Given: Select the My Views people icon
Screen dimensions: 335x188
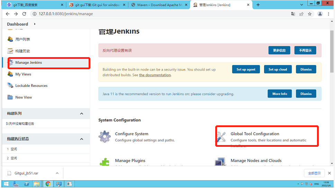Looking at the screenshot, I should point(10,74).
